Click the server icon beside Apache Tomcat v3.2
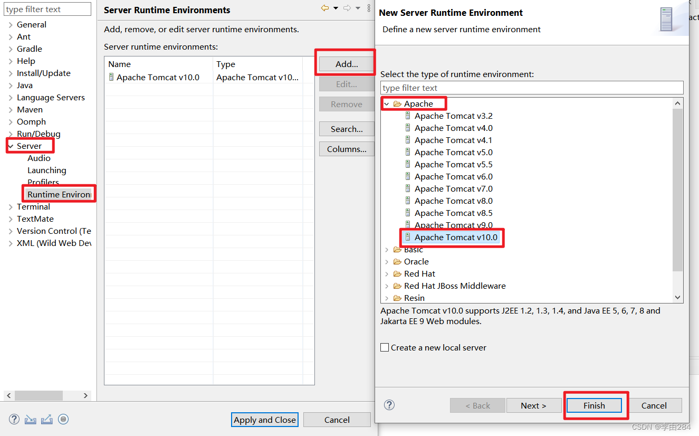 pyautogui.click(x=408, y=116)
